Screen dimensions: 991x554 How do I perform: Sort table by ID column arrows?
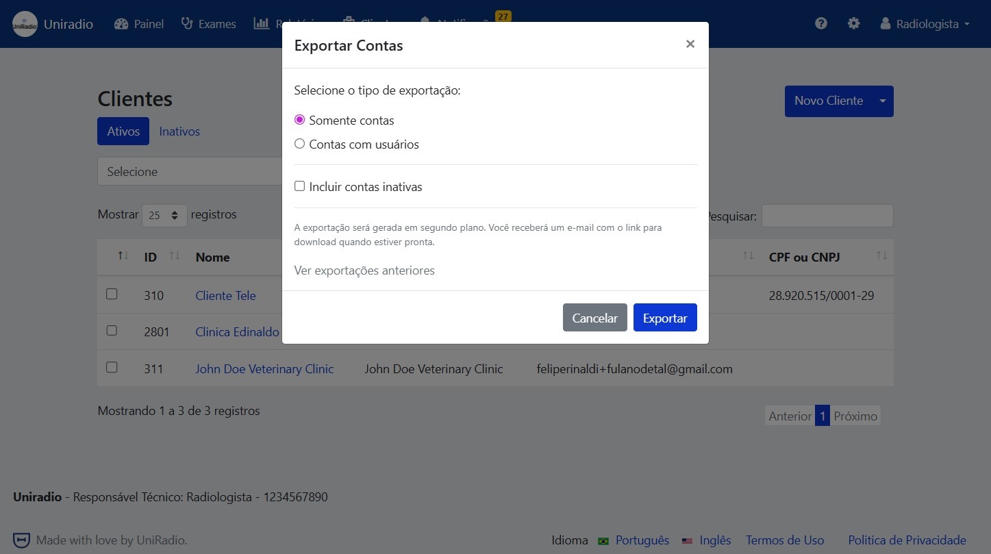(x=175, y=256)
